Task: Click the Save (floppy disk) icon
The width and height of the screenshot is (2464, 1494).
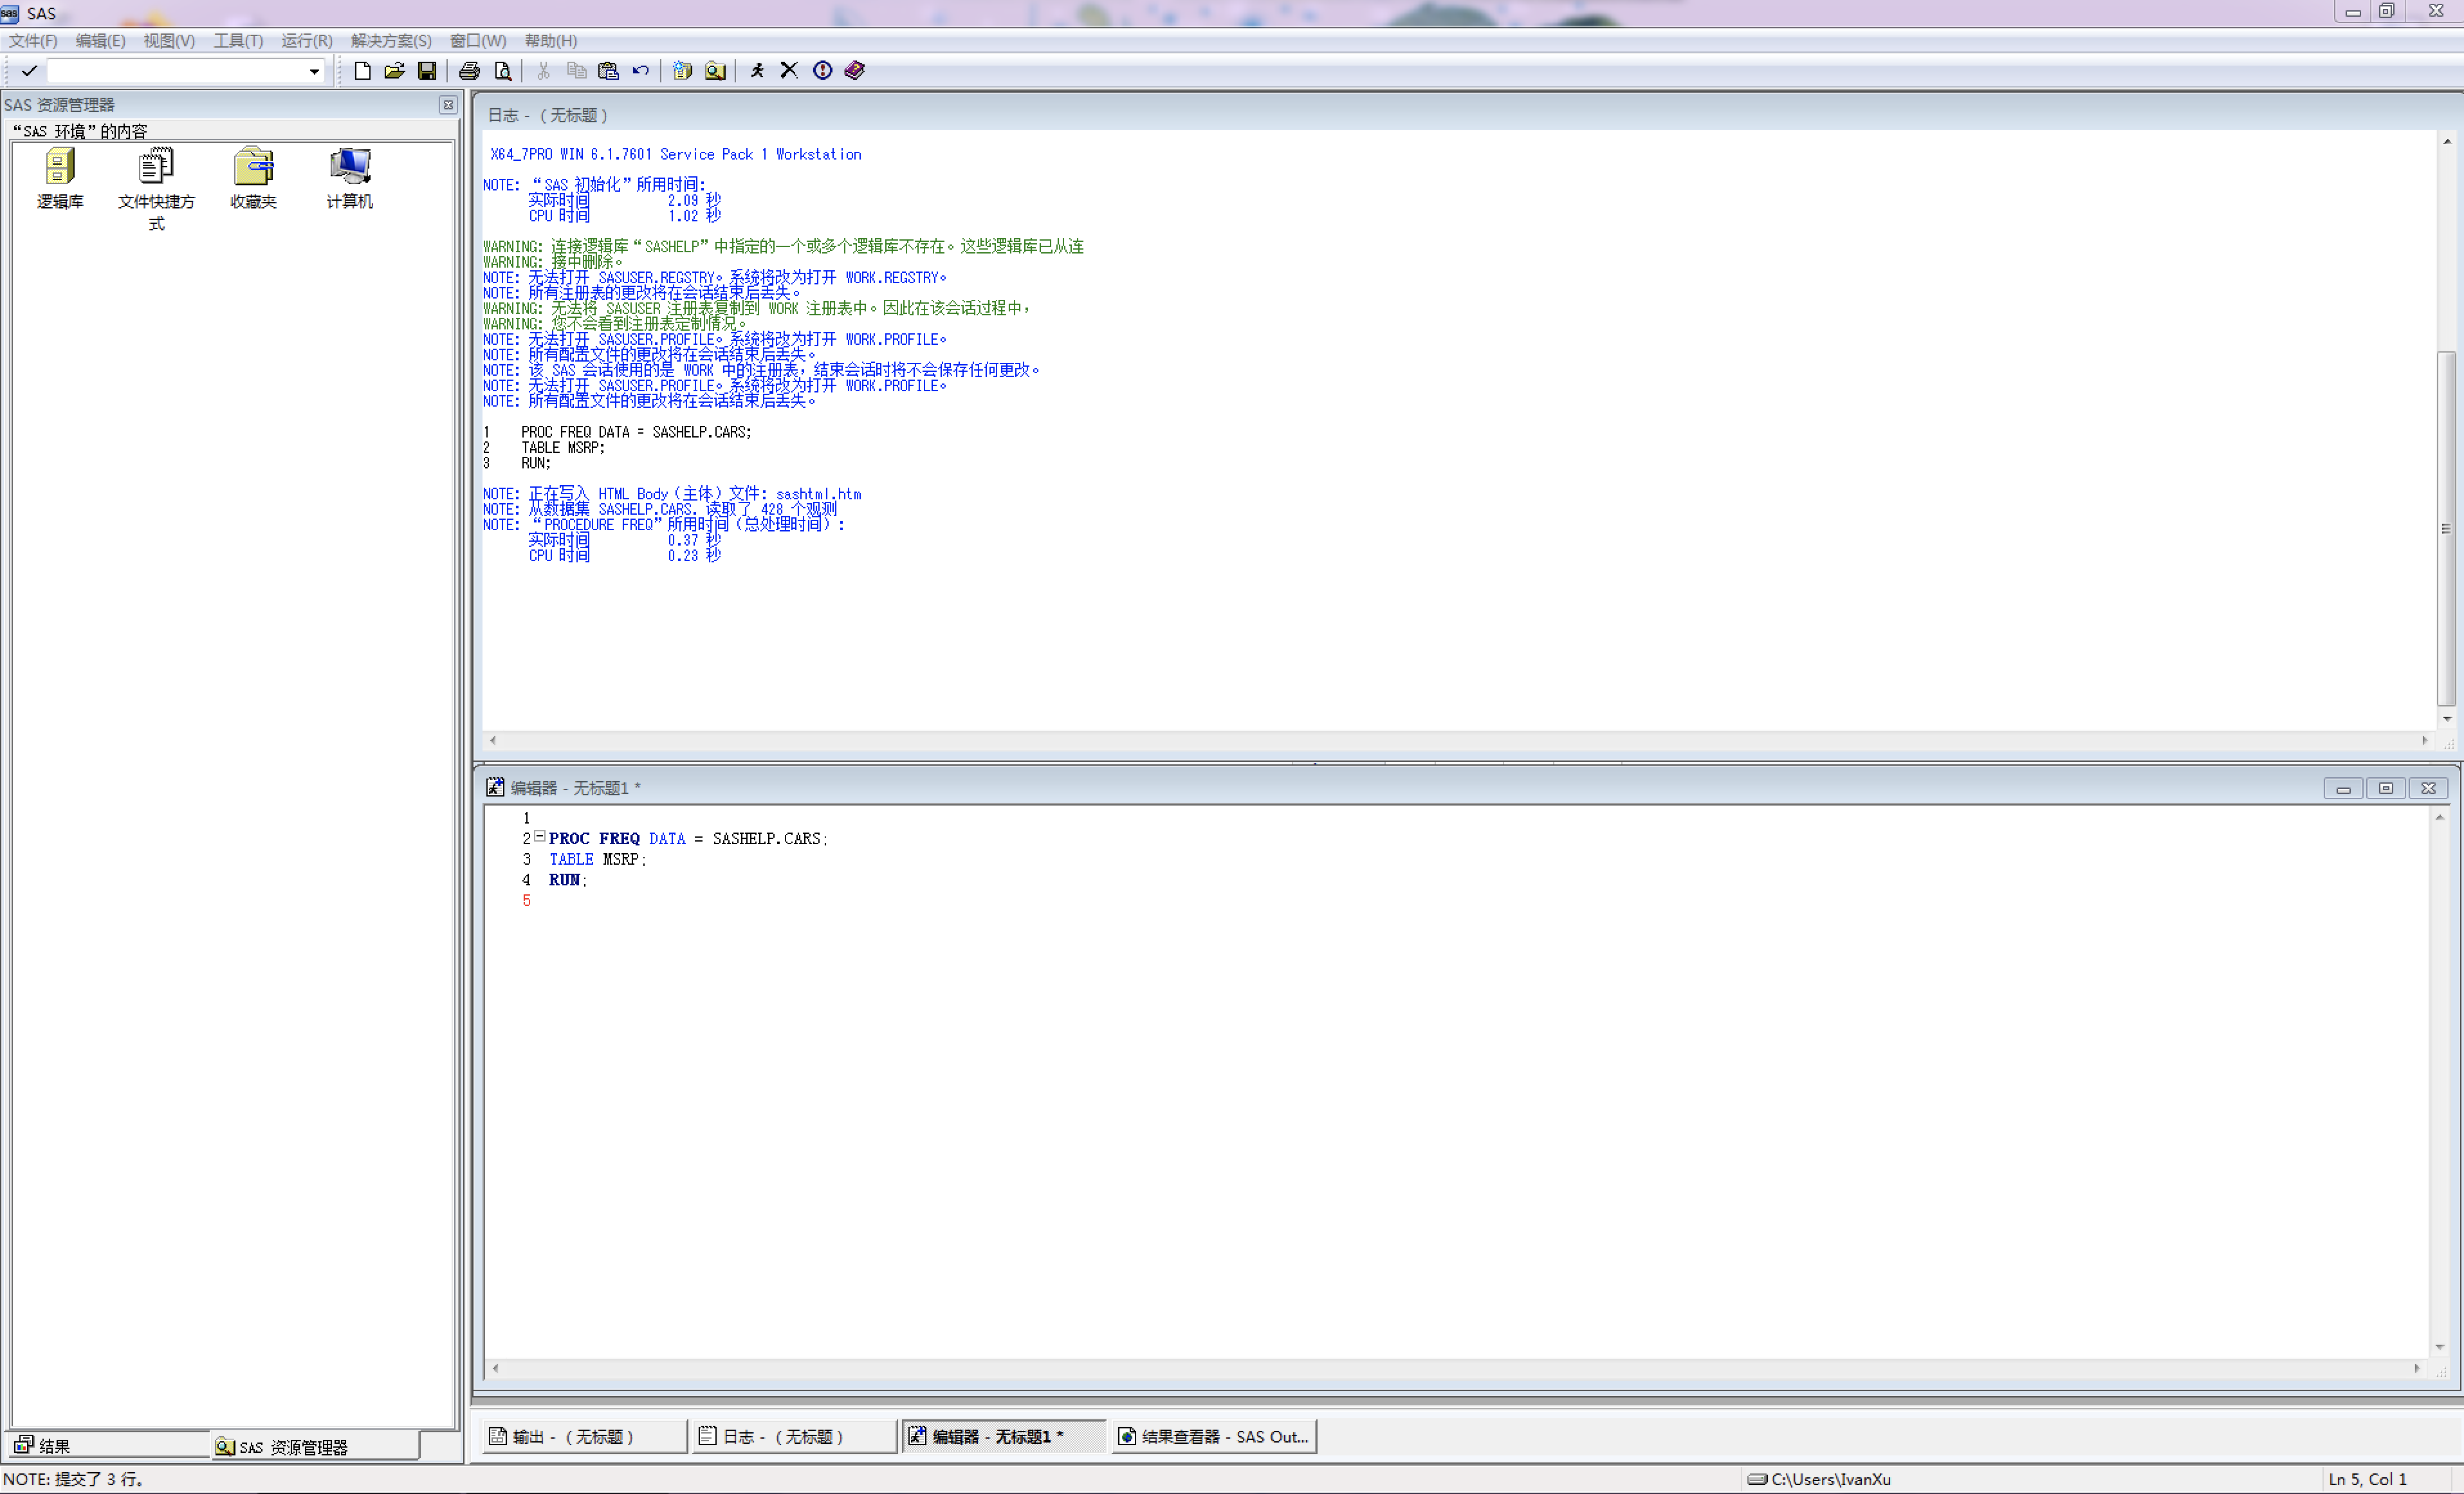Action: tap(427, 70)
